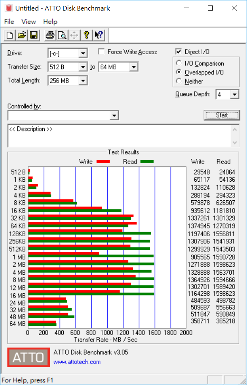
Task: Click the 16 MB row label
Action: (18, 295)
